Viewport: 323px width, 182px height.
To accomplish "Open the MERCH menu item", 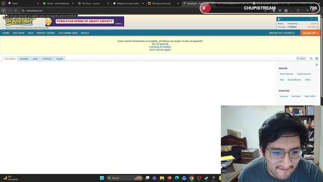I will click(x=85, y=33).
